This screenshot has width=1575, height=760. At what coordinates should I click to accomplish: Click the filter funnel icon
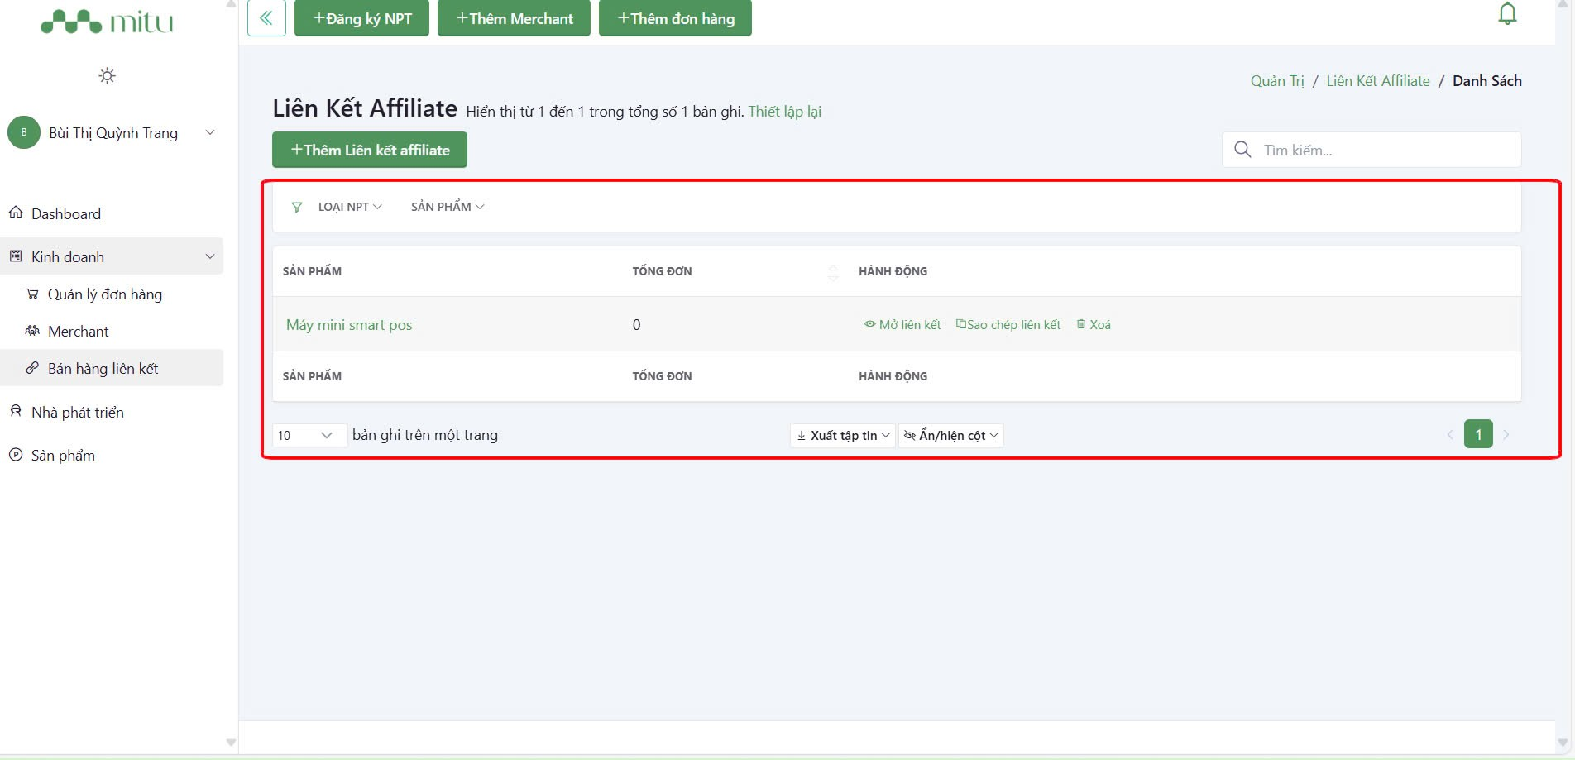[296, 207]
